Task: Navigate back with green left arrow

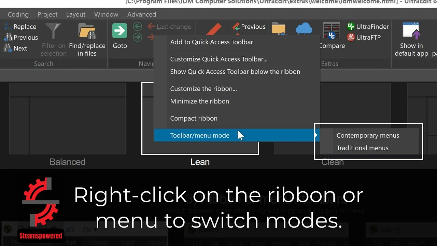Action: coord(138,27)
